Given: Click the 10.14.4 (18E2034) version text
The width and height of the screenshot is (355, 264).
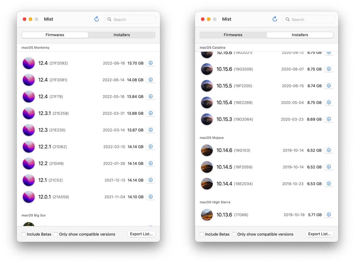Looking at the screenshot, I should click(x=235, y=184).
